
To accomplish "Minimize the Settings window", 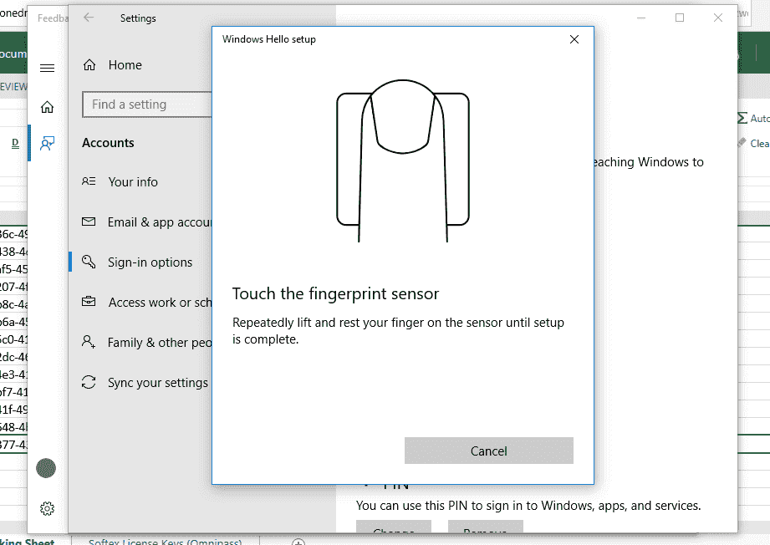I will click(x=641, y=18).
